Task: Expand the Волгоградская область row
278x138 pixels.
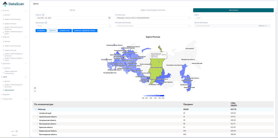Action: click(x=38, y=134)
